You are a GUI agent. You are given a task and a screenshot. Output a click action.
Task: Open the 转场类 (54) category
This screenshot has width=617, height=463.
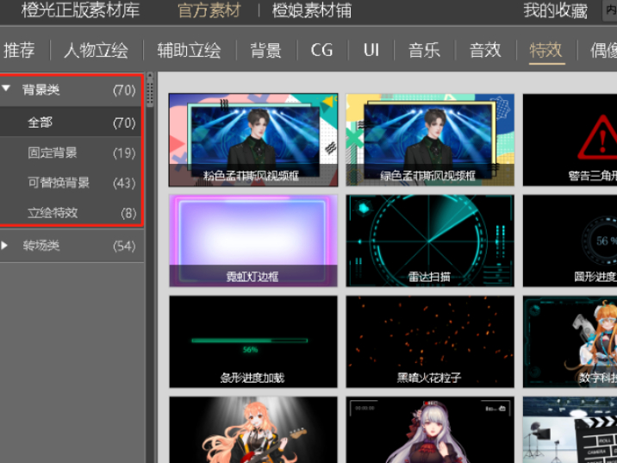[72, 246]
